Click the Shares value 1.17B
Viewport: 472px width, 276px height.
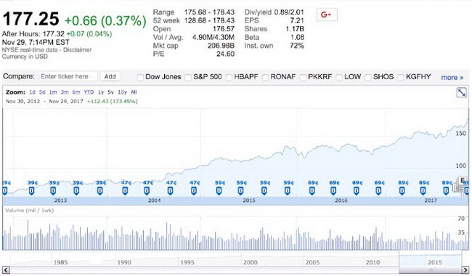295,29
